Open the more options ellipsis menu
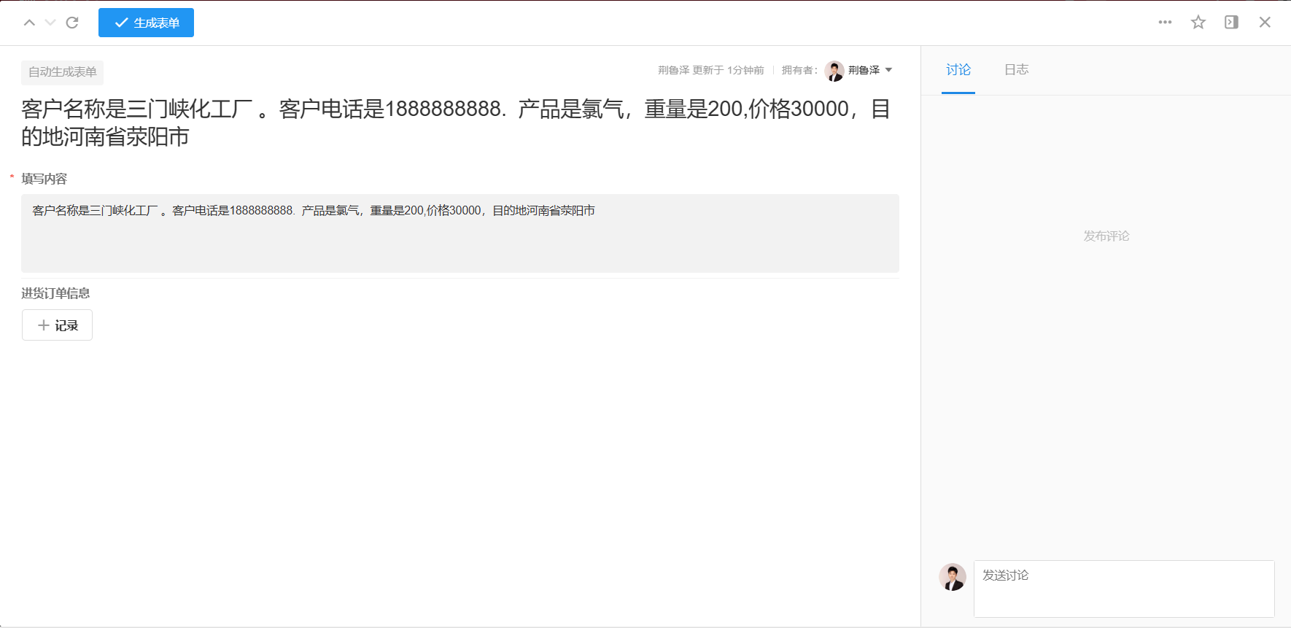The image size is (1291, 628). click(x=1165, y=23)
